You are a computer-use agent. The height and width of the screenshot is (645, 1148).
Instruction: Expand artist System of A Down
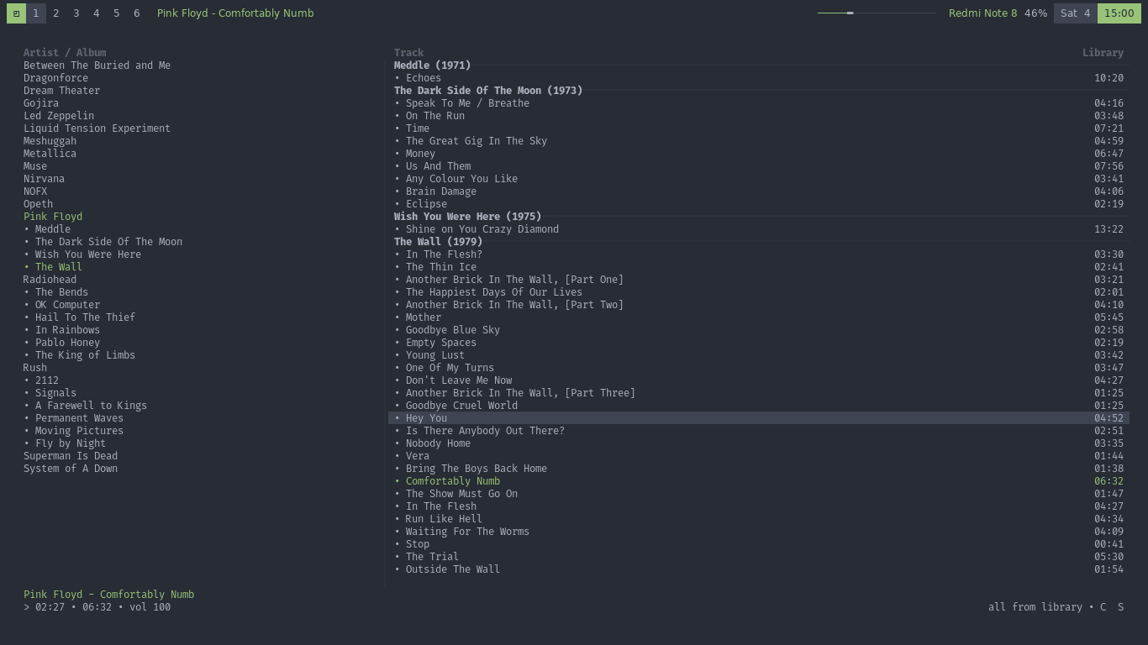(x=71, y=468)
